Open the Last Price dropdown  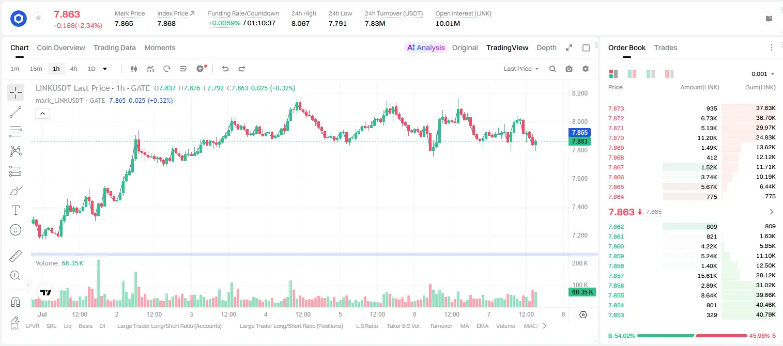click(x=521, y=69)
